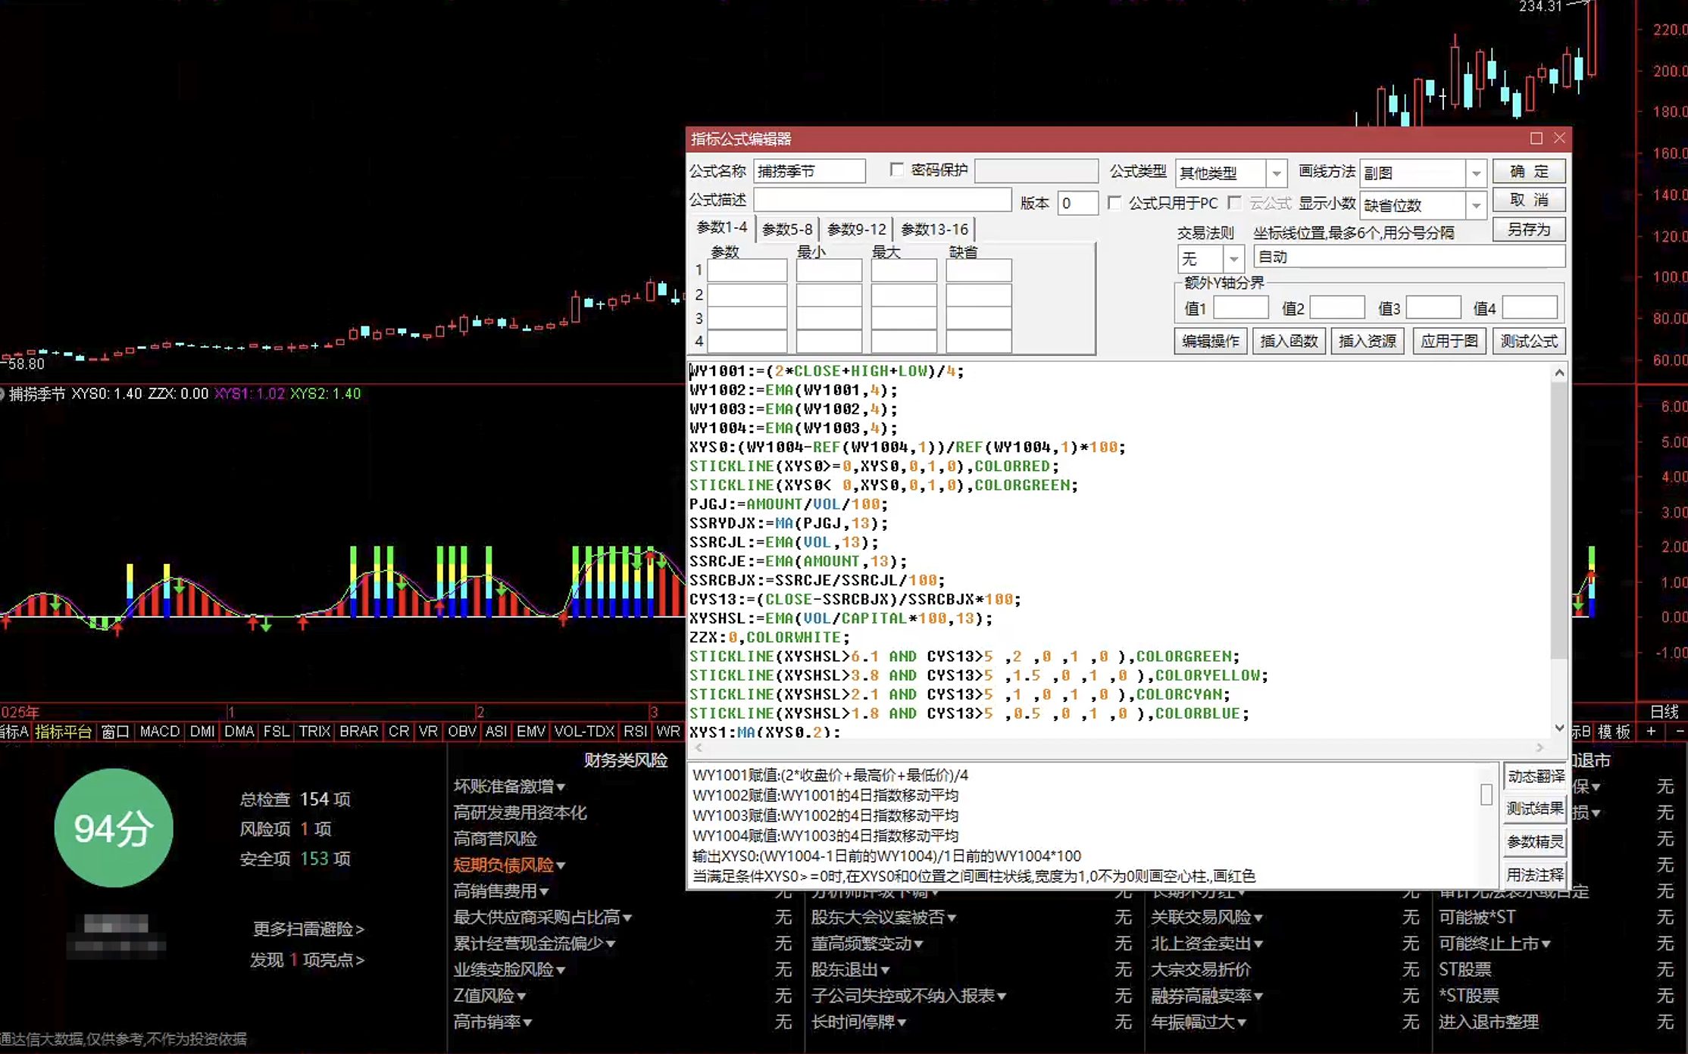Click the 用法注释 button

(1535, 875)
